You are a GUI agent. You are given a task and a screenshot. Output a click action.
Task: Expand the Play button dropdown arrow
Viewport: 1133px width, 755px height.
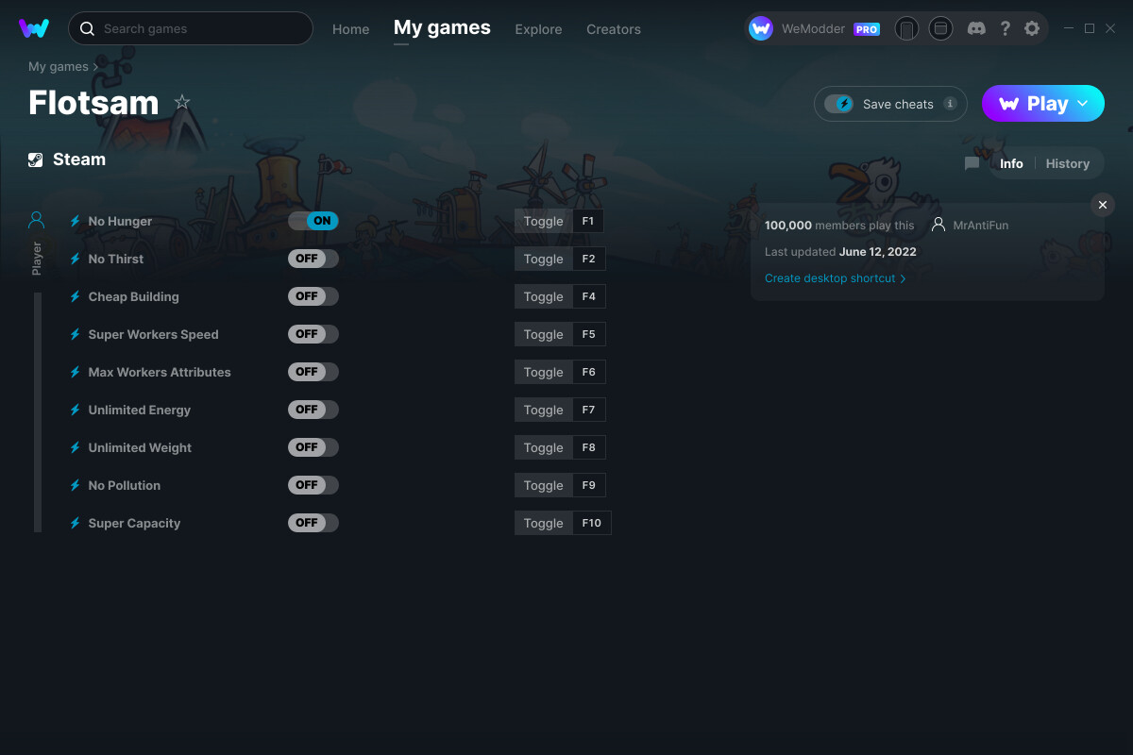[x=1083, y=104]
